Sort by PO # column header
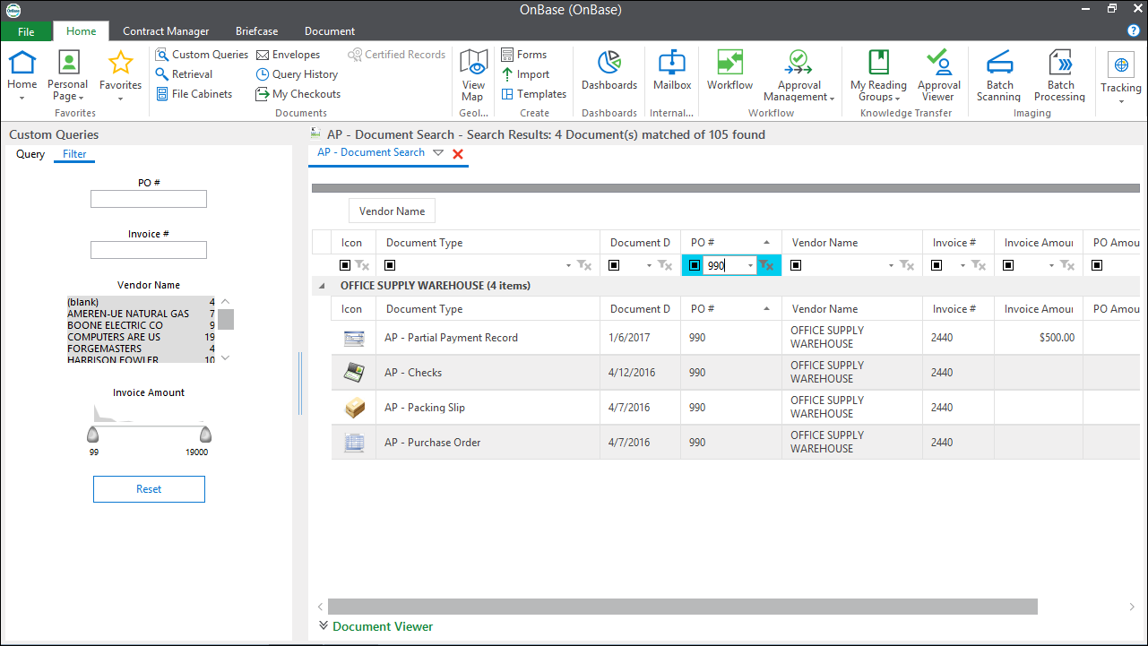1148x646 pixels. (730, 243)
